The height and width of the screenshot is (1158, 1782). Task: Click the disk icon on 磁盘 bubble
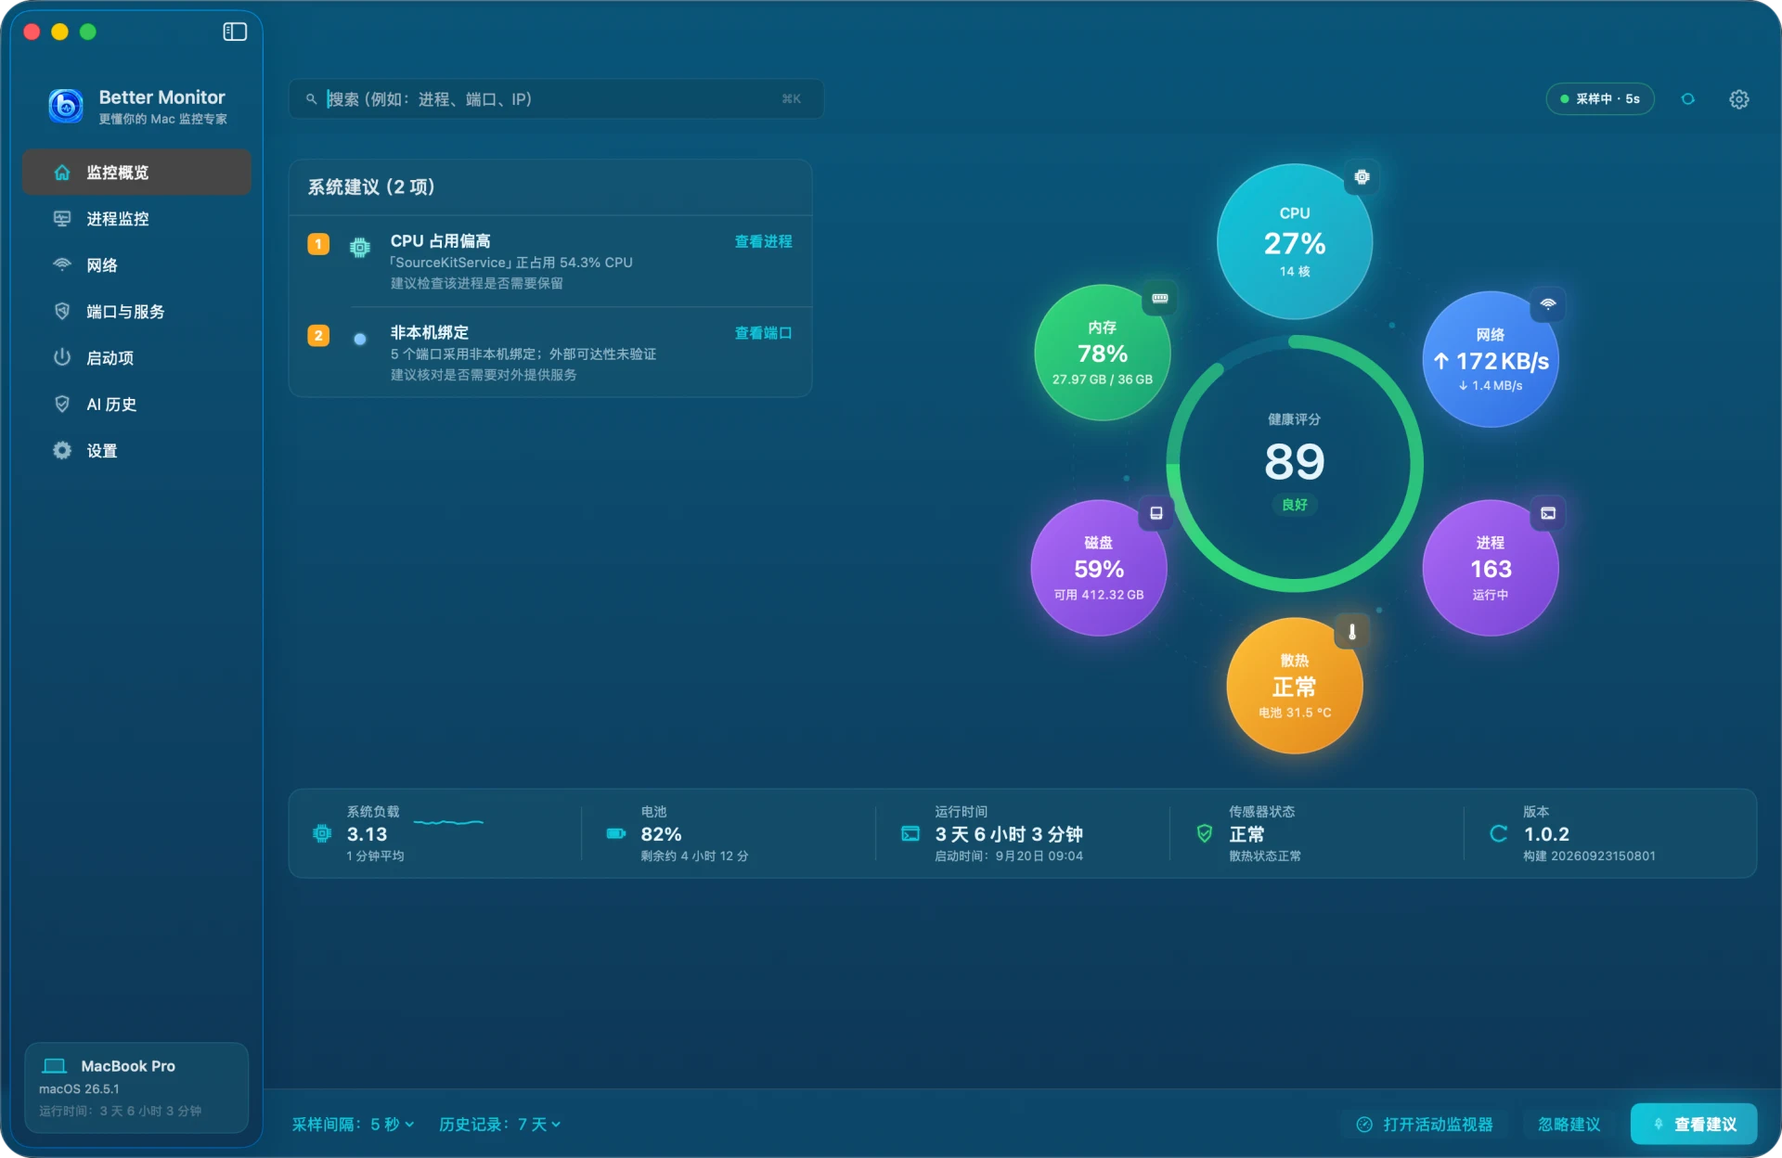(x=1156, y=513)
